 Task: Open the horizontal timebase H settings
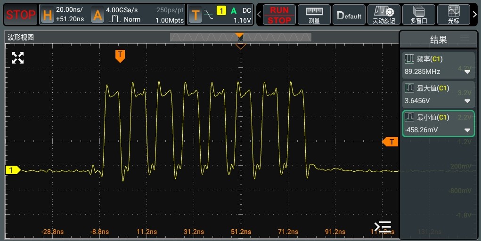(48, 15)
